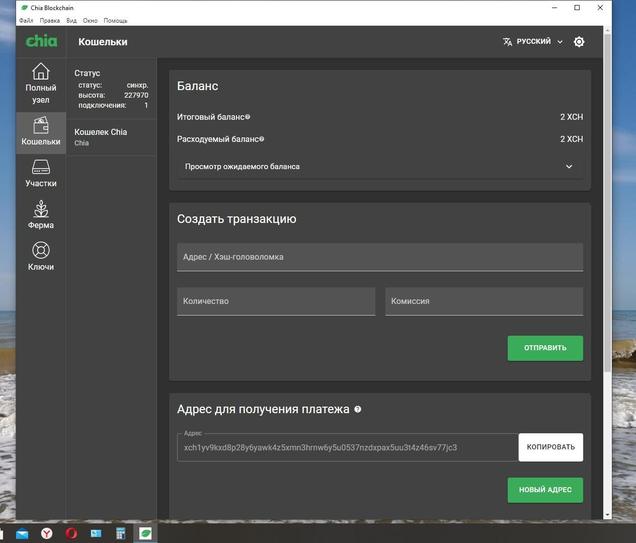The height and width of the screenshot is (543, 636).
Task: Open the Окно menu
Action: [90, 21]
